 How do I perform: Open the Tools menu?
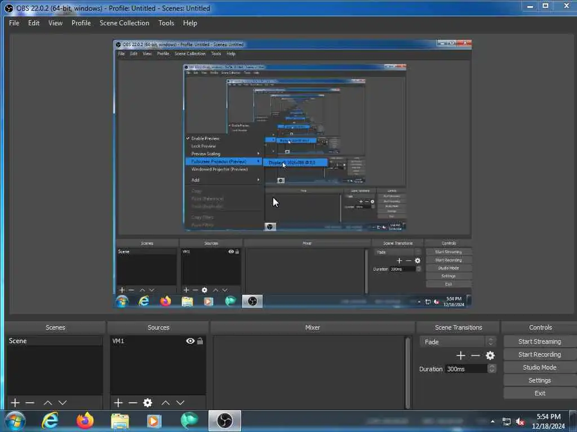tap(166, 22)
